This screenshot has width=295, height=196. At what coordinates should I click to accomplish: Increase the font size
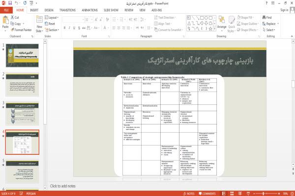point(96,19)
